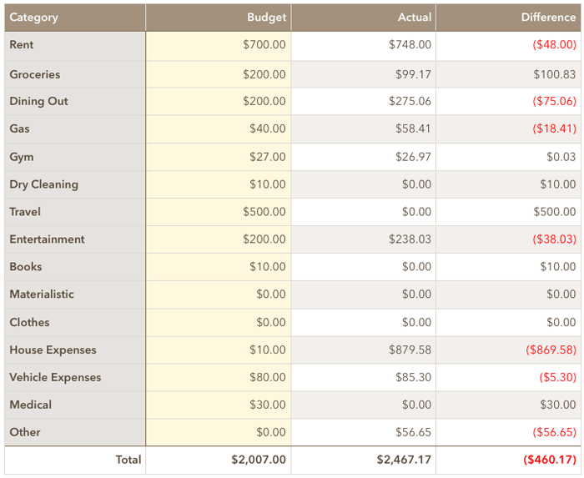Select the Entertainment actual cell $238.03

point(364,239)
